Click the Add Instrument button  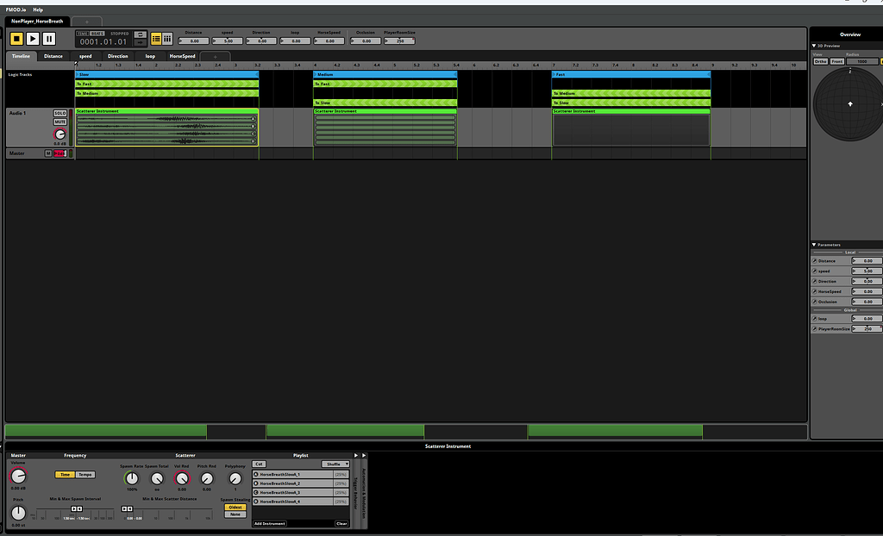click(x=270, y=523)
